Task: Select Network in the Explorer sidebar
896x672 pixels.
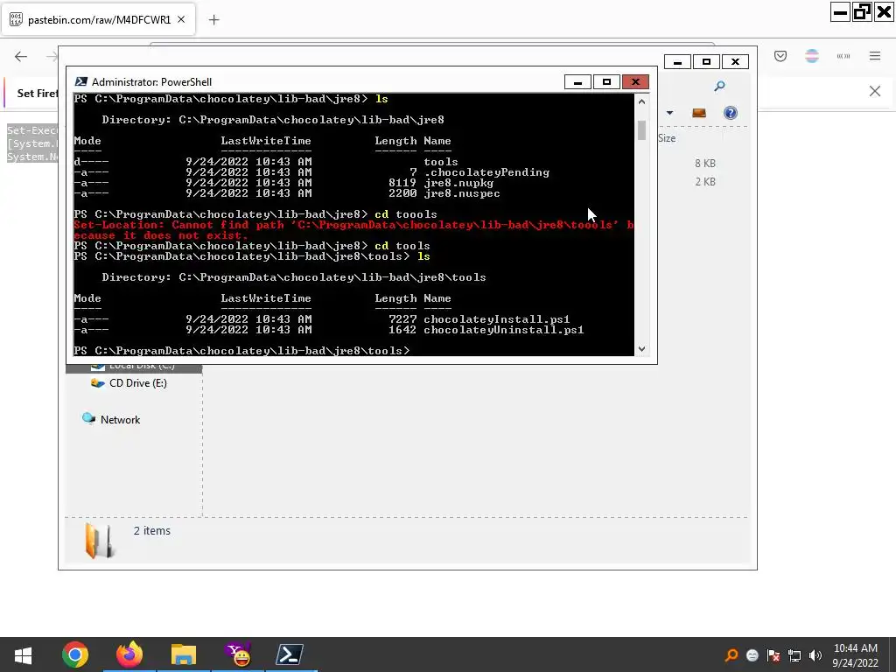Action: click(120, 420)
